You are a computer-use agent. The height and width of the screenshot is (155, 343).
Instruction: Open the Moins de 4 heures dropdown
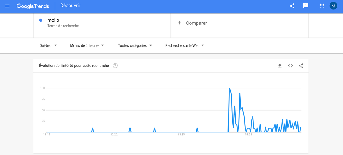(x=87, y=45)
